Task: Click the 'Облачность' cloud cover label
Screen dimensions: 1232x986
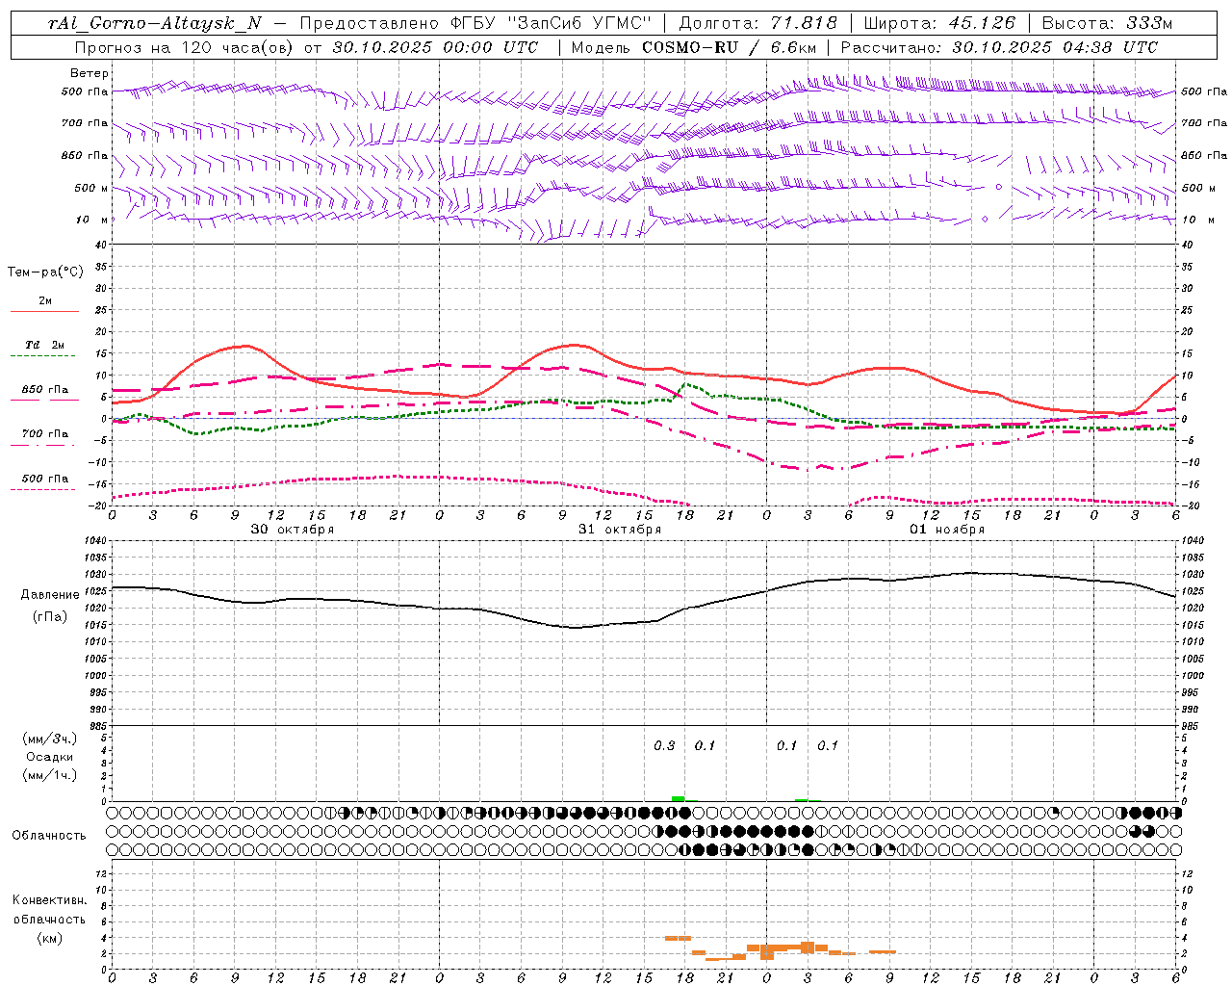Action: click(49, 835)
